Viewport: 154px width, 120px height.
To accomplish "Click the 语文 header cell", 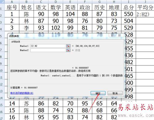I will coord(41,7).
